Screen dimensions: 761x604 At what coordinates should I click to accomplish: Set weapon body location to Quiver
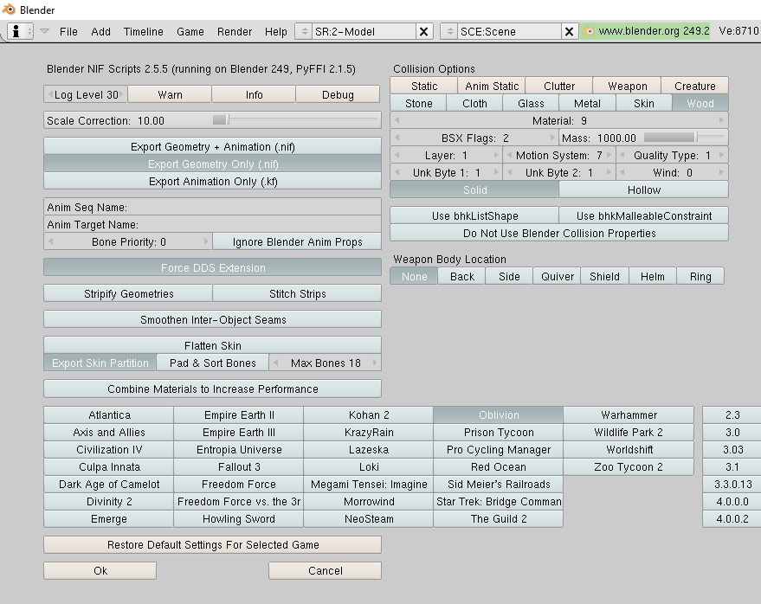coord(558,277)
